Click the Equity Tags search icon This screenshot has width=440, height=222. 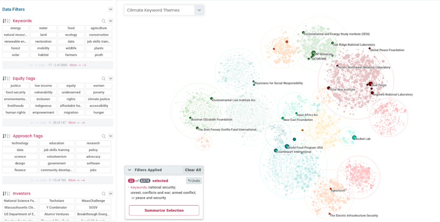click(x=104, y=79)
